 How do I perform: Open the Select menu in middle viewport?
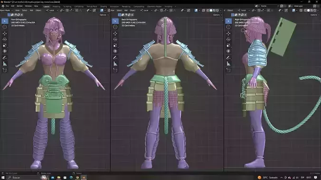click(x=119, y=10)
